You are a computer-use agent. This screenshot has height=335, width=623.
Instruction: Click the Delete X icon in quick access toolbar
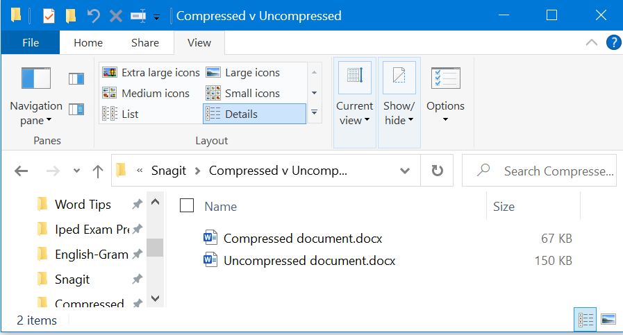[115, 16]
